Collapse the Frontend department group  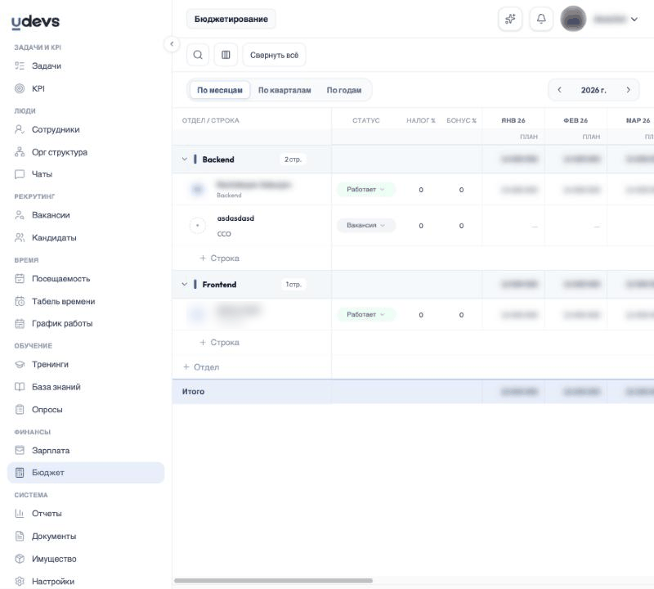(x=185, y=284)
